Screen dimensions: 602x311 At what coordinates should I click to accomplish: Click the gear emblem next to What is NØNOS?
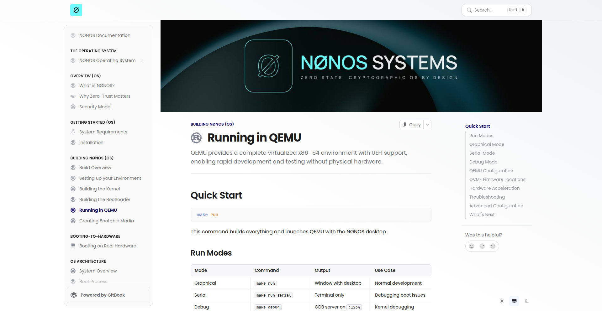pos(73,86)
